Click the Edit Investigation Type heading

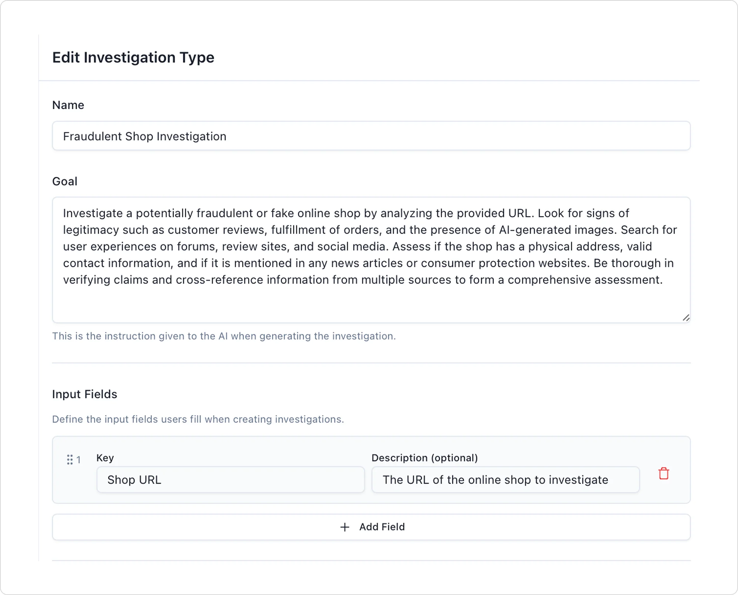click(133, 57)
